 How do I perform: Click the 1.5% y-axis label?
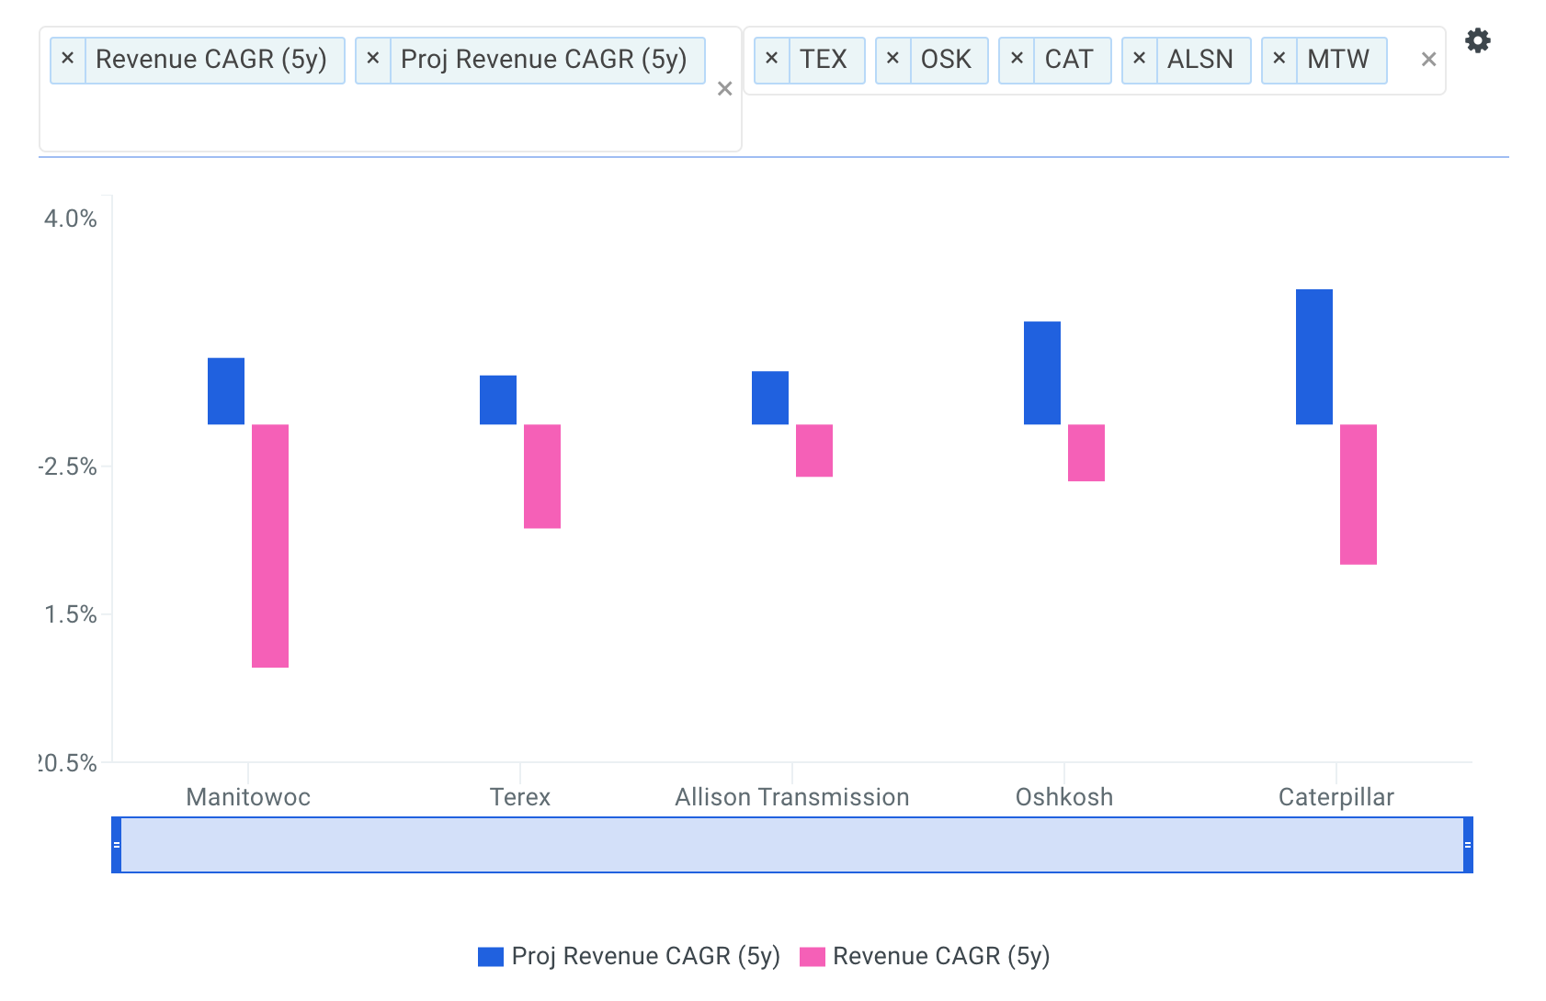[x=71, y=614]
